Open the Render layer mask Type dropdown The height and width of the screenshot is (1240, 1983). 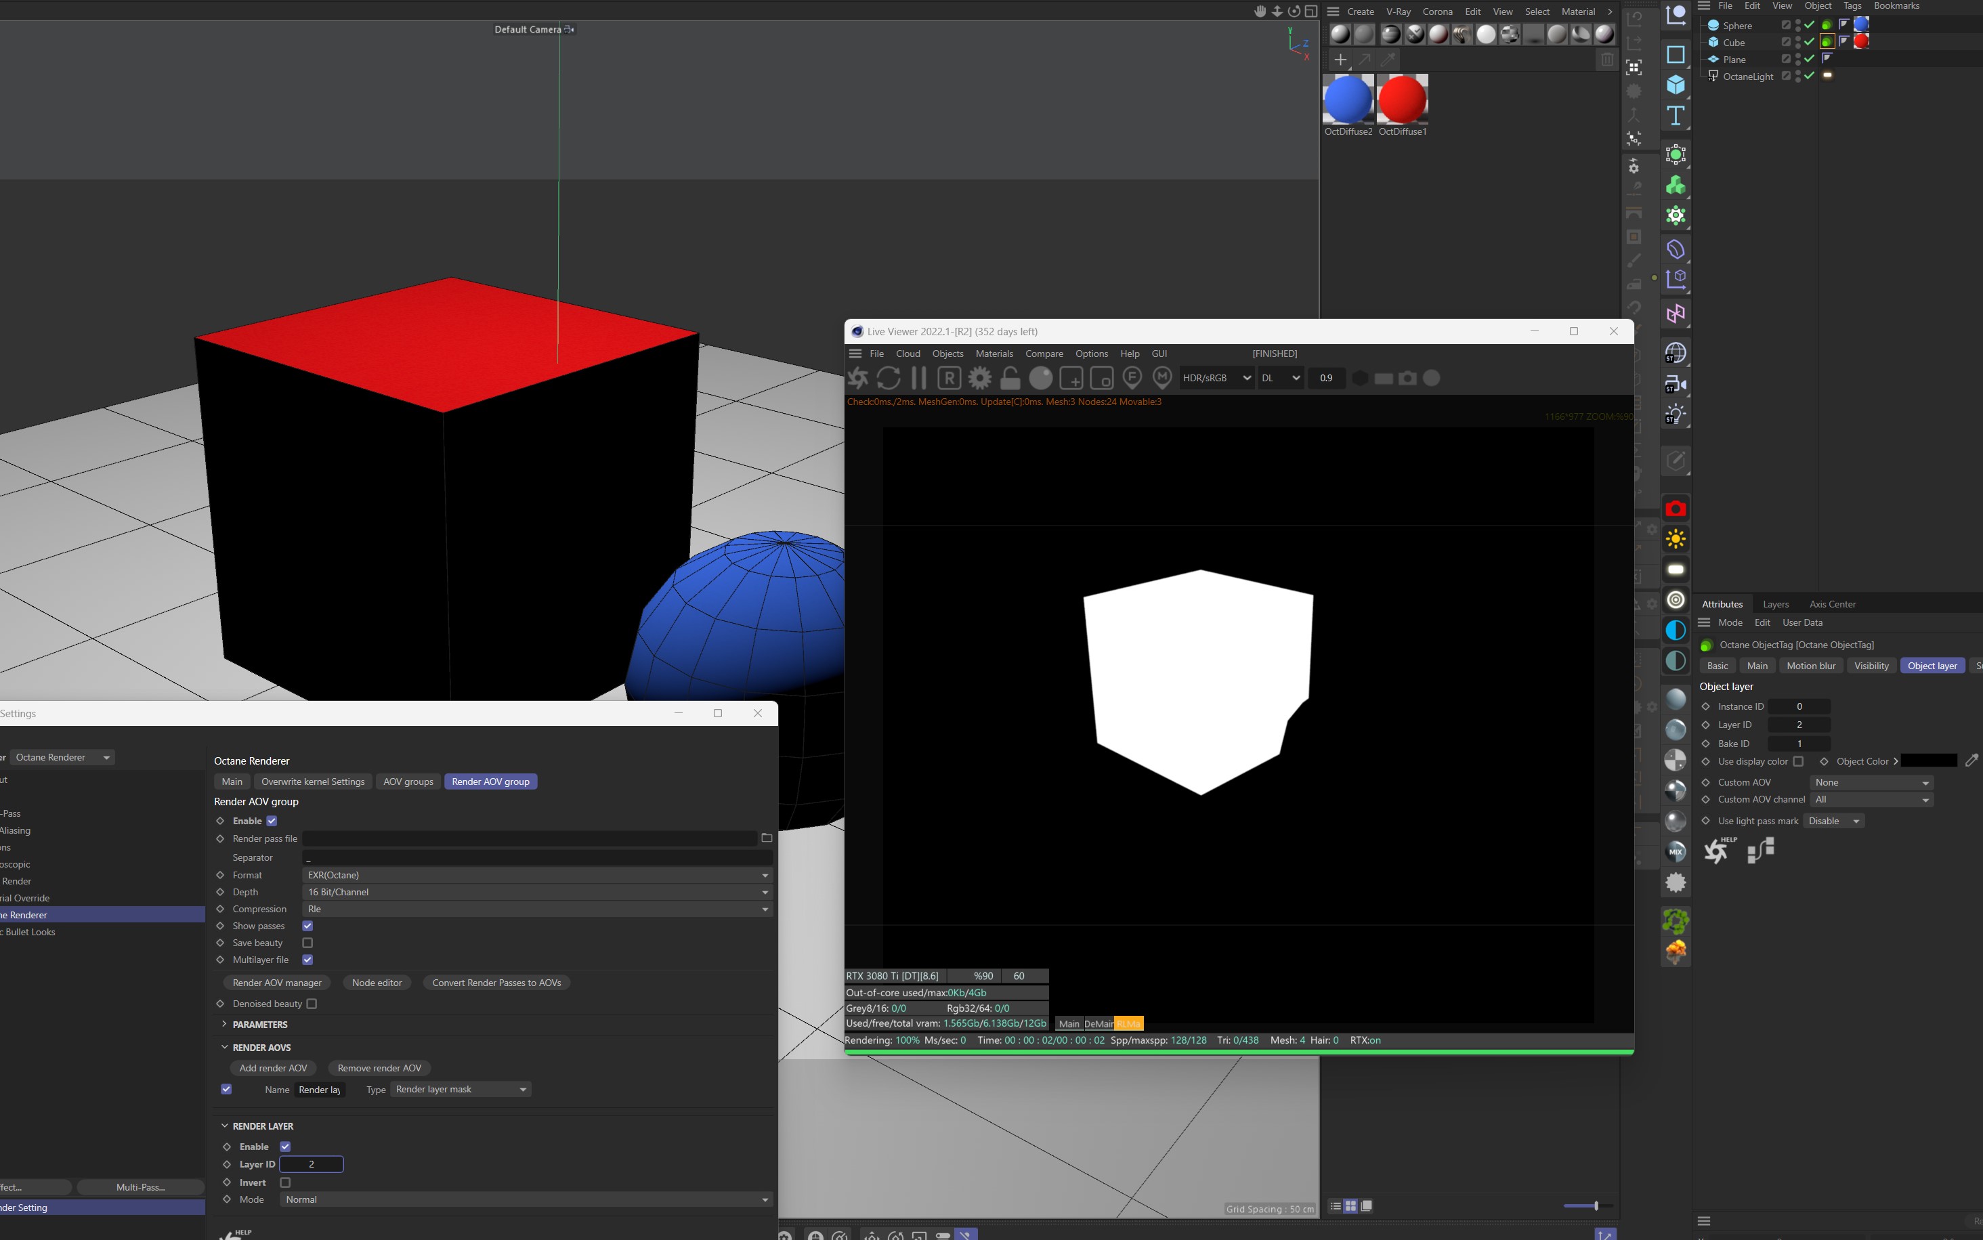click(460, 1089)
